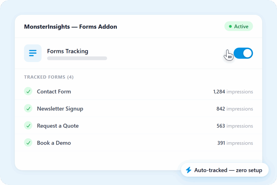277x185 pixels.
Task: Click the checkmark icon for Request a Quote
Action: click(x=28, y=125)
